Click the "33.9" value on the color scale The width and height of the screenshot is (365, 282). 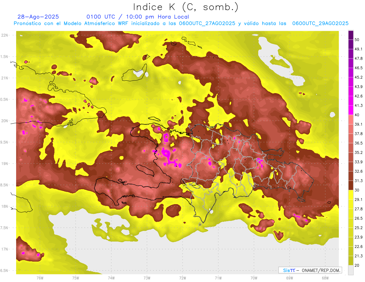click(x=359, y=162)
